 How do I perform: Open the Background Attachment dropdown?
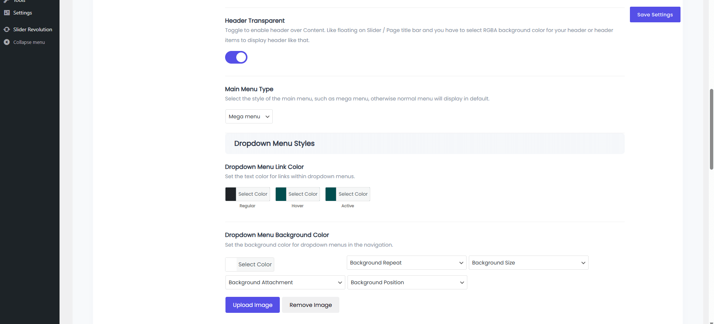point(285,282)
